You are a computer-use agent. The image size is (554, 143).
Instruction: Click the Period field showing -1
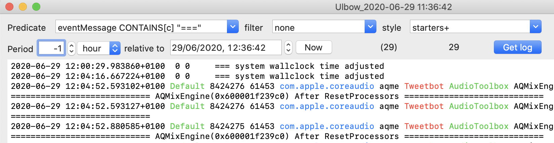click(x=51, y=48)
